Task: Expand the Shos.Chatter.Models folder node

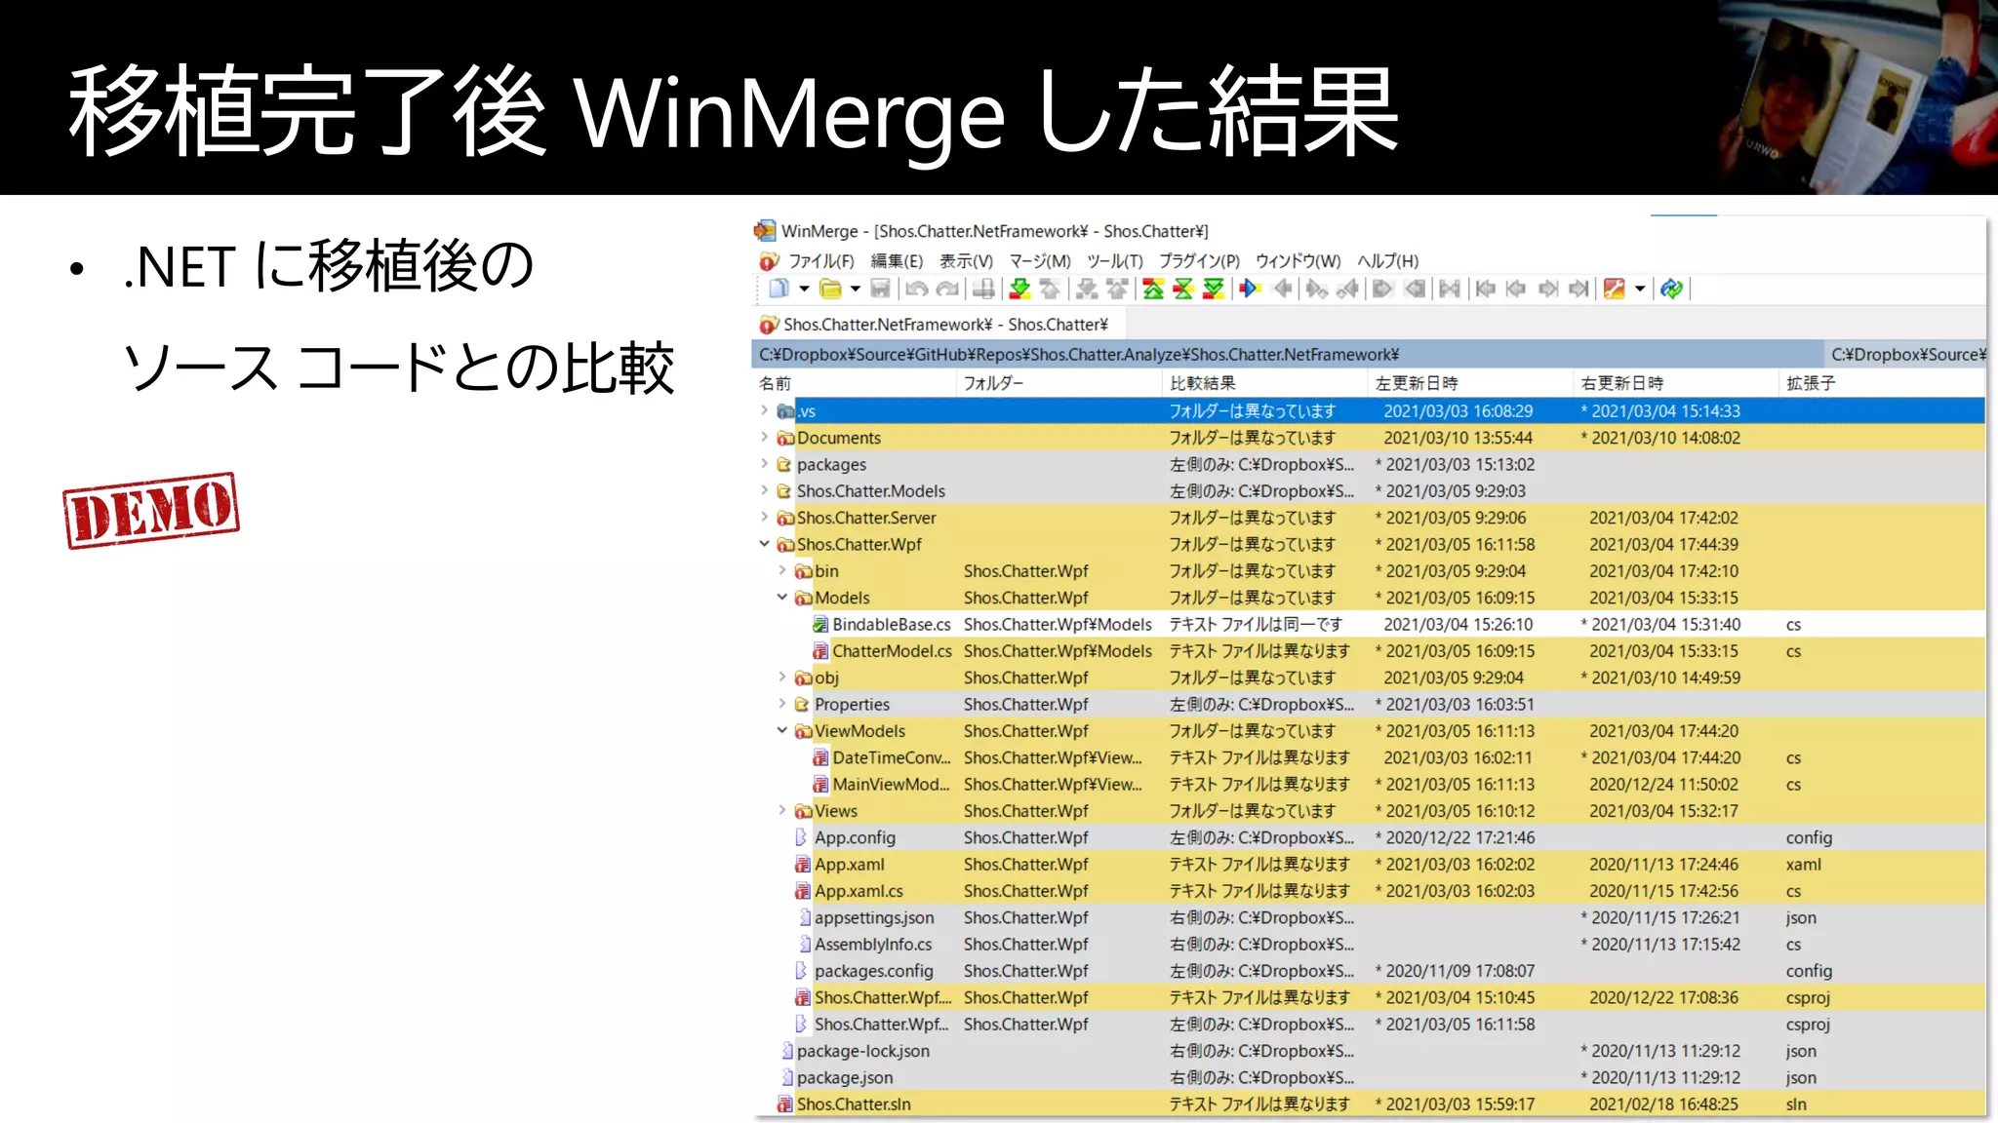Action: click(764, 490)
